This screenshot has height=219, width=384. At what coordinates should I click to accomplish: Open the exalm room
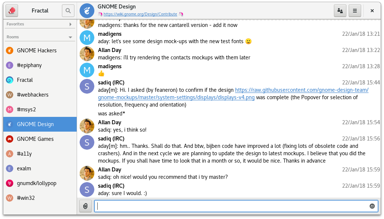(x=40, y=168)
